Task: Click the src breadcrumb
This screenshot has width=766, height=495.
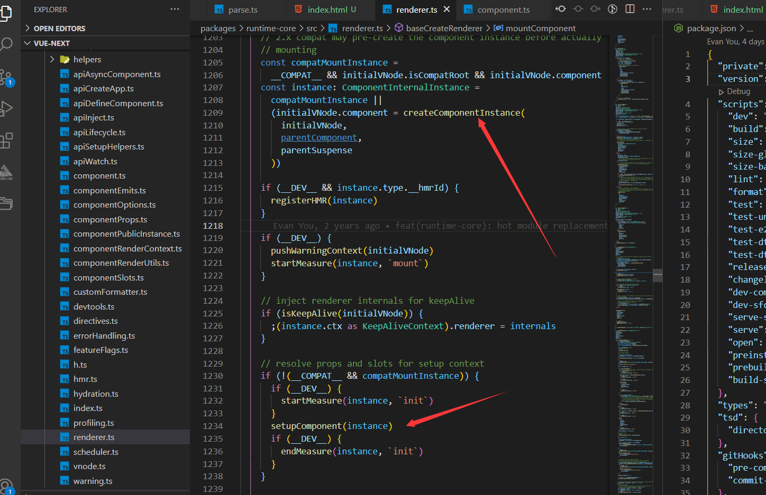Action: [312, 29]
